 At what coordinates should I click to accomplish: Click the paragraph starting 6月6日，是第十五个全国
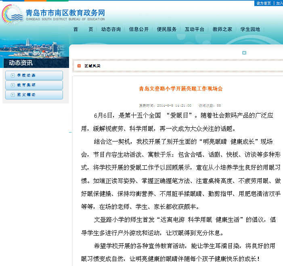point(177,122)
